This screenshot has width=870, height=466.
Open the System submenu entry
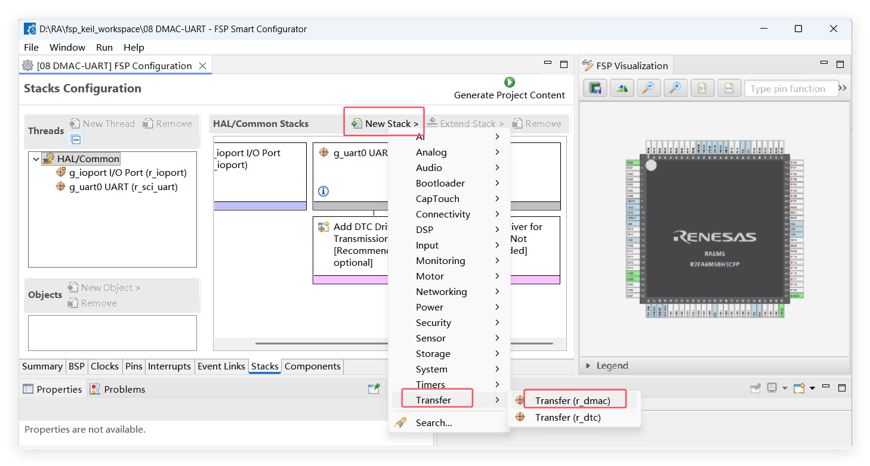click(x=449, y=369)
